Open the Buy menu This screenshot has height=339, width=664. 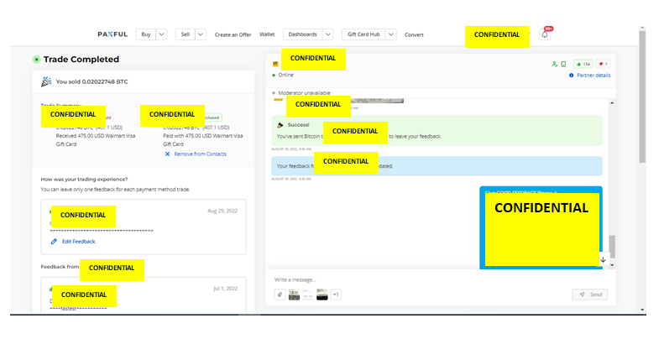pyautogui.click(x=146, y=34)
